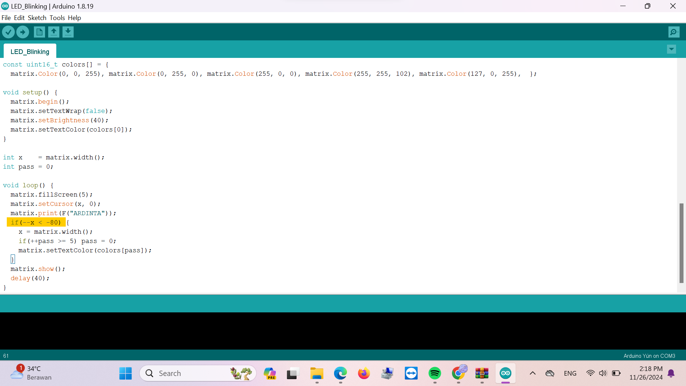Open the notifications bell icon
The image size is (686, 386).
[x=671, y=373]
